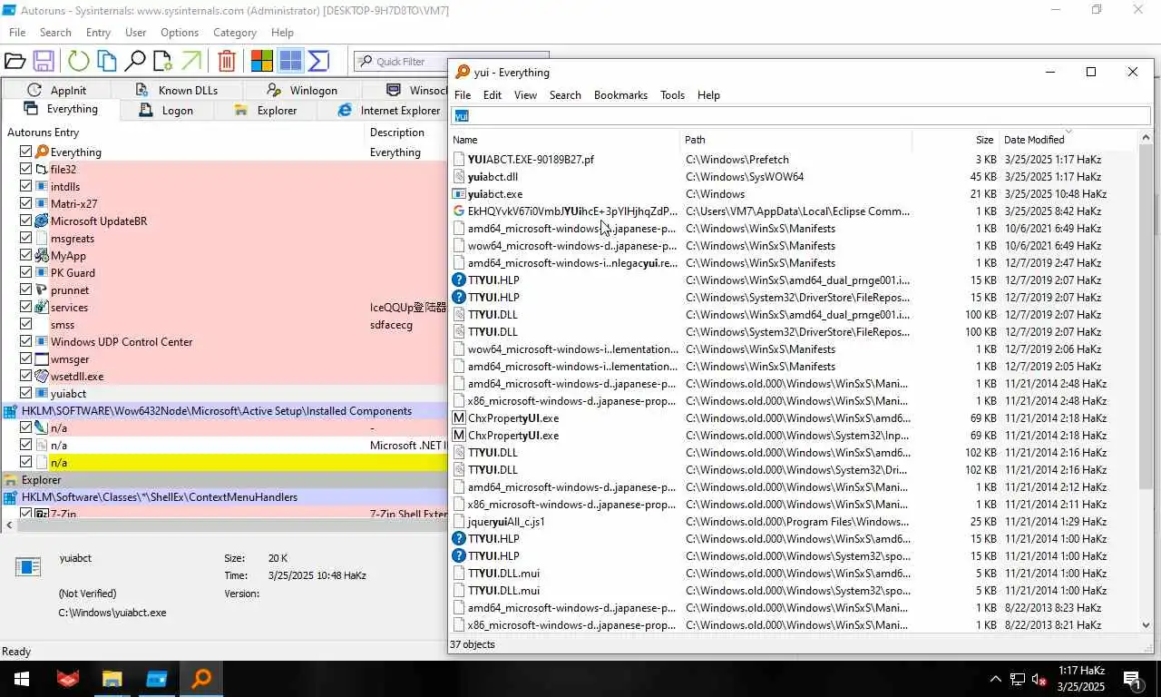The image size is (1161, 697).
Task: Toggle the Matri-x27 entry checkbox
Action: pyautogui.click(x=26, y=204)
